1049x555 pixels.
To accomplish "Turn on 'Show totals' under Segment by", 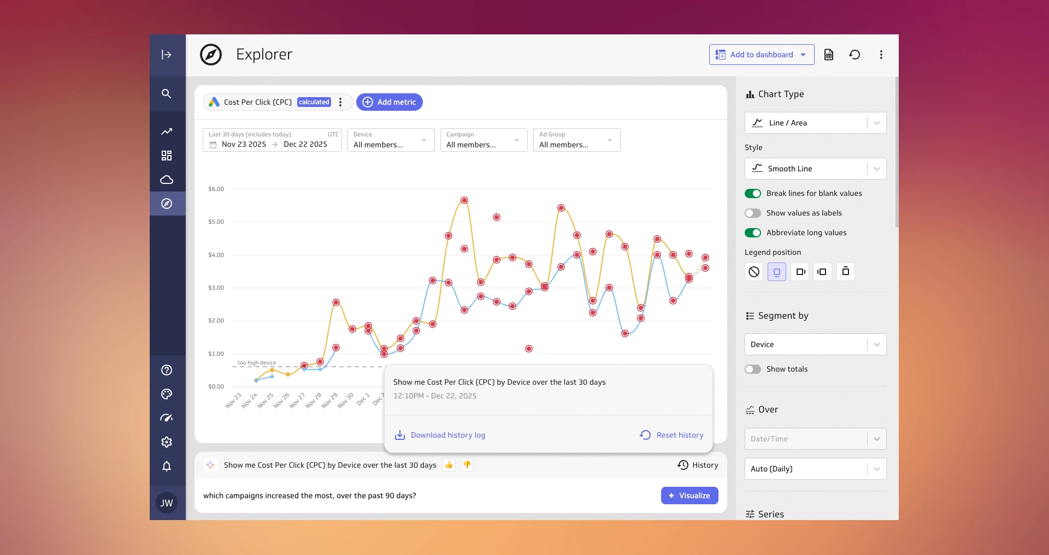I will (752, 369).
